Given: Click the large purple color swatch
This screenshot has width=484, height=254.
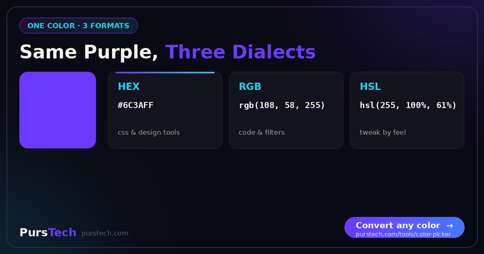Looking at the screenshot, I should pyautogui.click(x=58, y=110).
